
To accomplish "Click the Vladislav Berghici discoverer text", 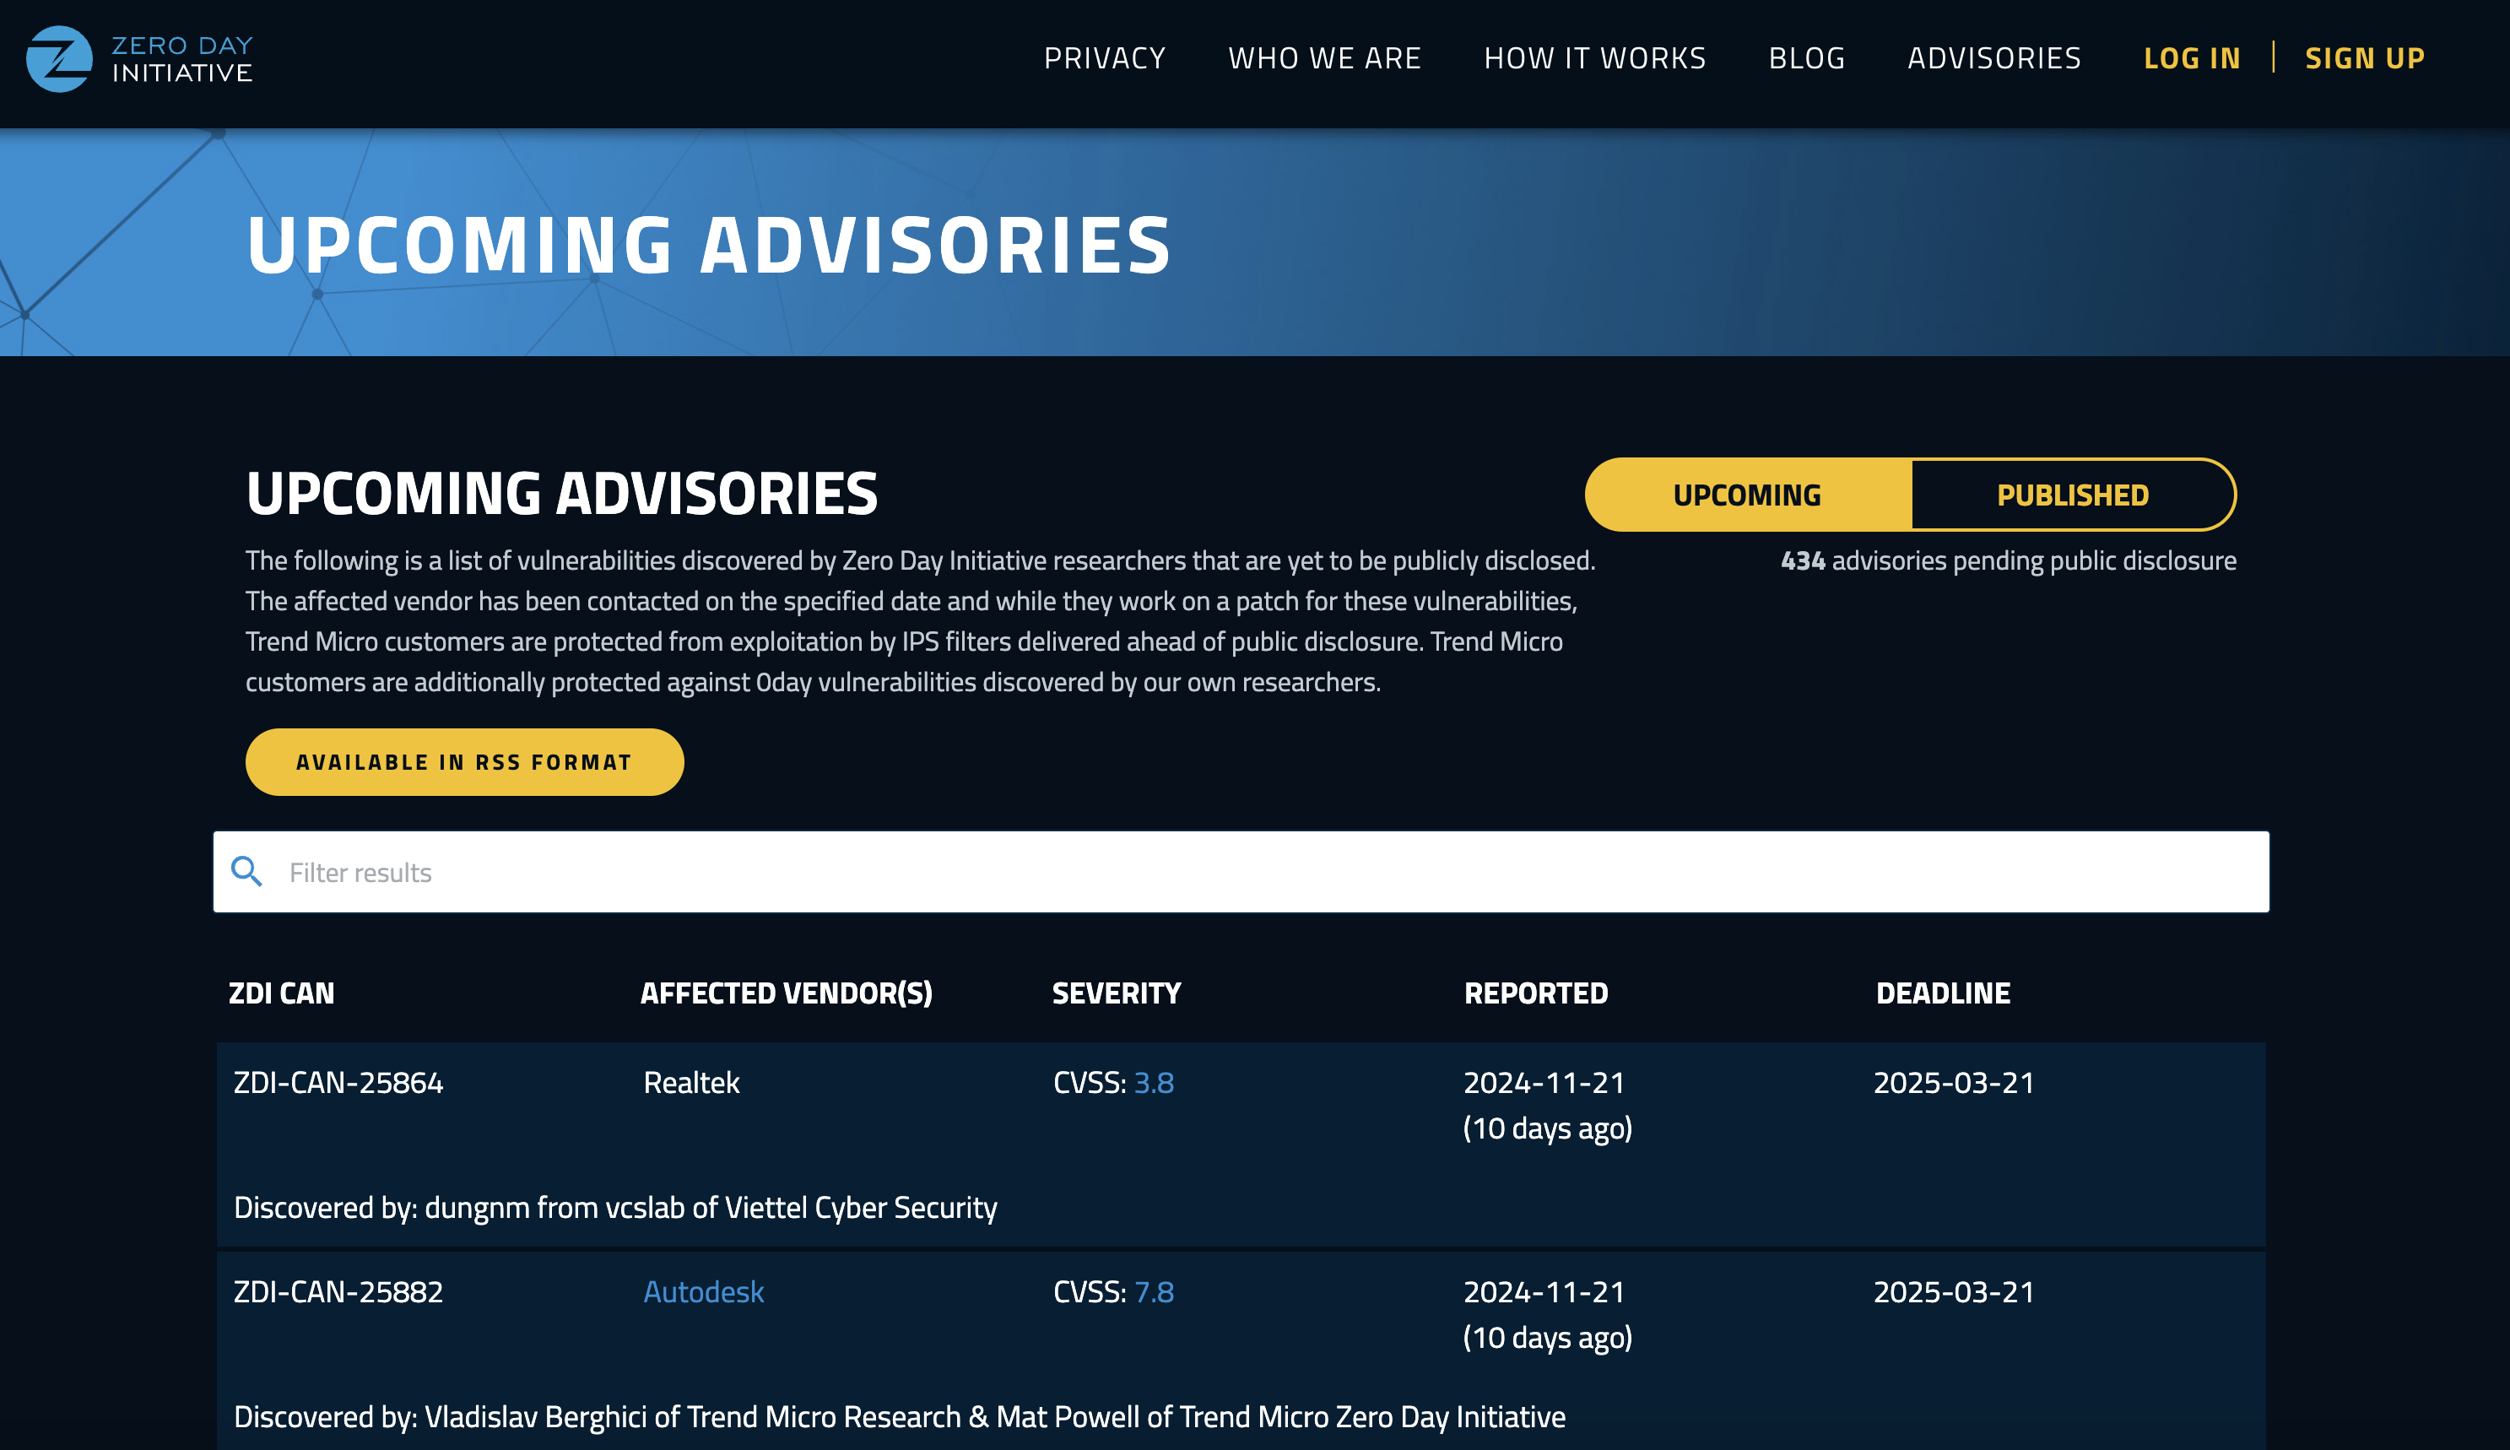I will [899, 1417].
